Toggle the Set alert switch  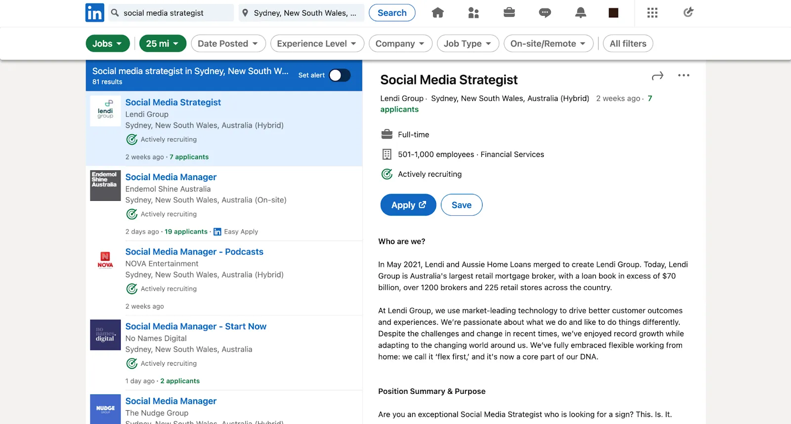[340, 75]
